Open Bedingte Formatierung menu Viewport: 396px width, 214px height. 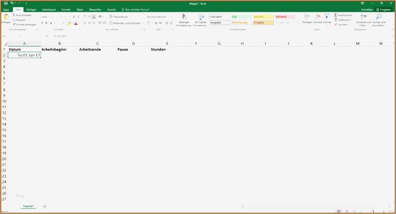(x=184, y=20)
